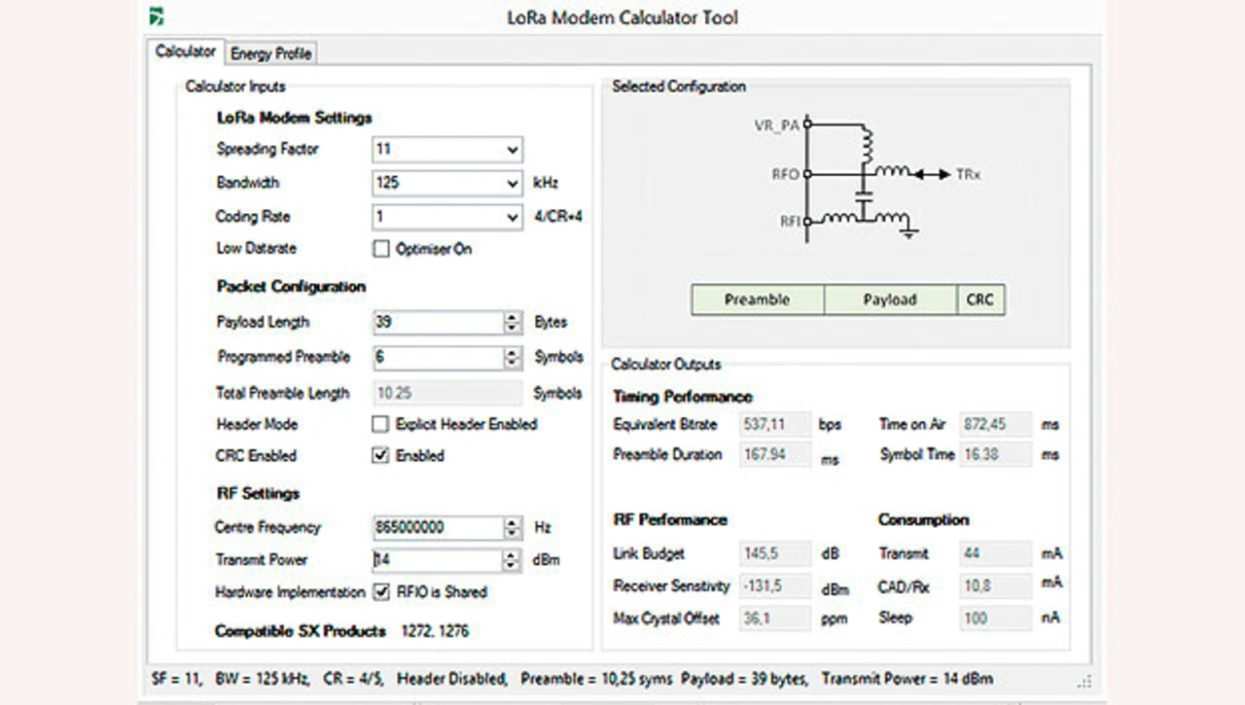Click the CAD/Rx consumption value 10,8
This screenshot has width=1245, height=705.
click(x=995, y=585)
